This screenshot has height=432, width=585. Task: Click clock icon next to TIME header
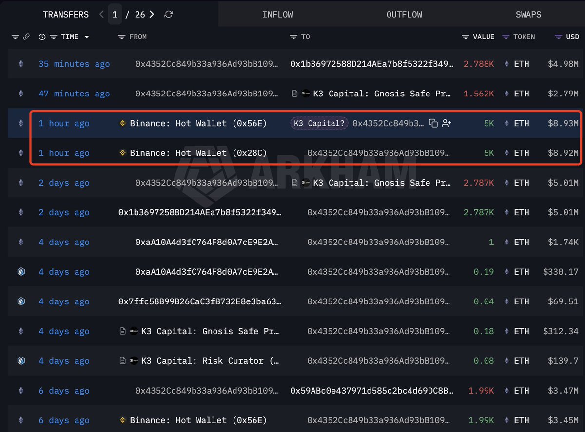[42, 37]
